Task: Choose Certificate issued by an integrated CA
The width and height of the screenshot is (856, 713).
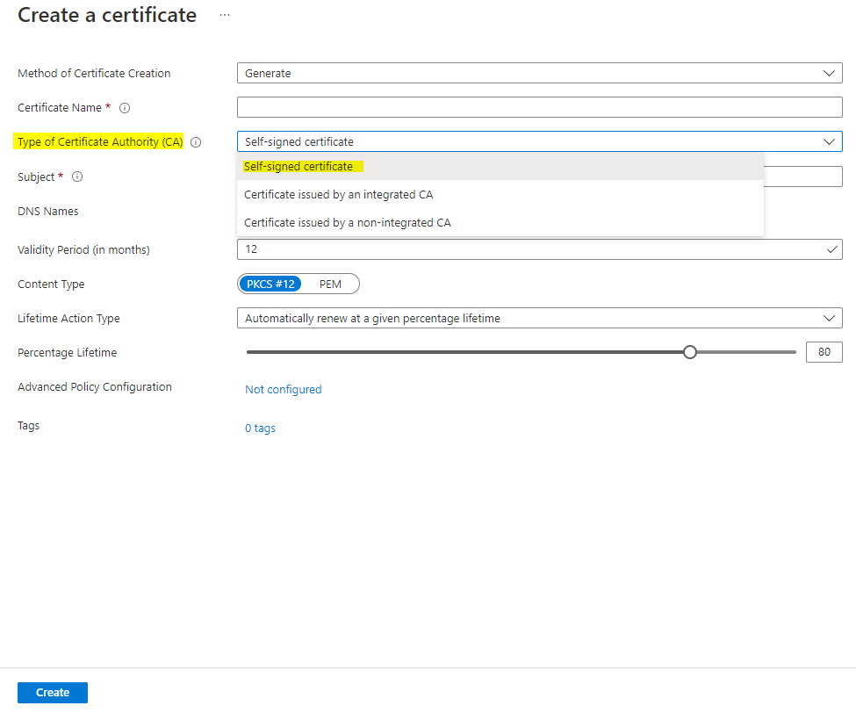Action: [500, 194]
